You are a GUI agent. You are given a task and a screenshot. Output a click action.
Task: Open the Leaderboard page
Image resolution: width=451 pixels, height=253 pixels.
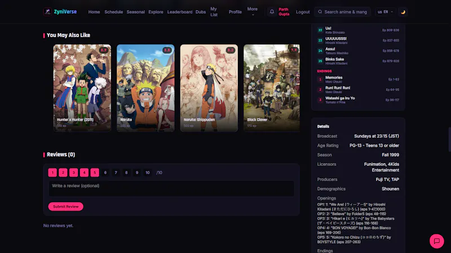coord(180,12)
